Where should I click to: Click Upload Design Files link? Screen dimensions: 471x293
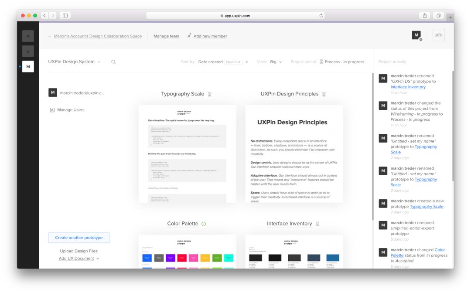78,251
